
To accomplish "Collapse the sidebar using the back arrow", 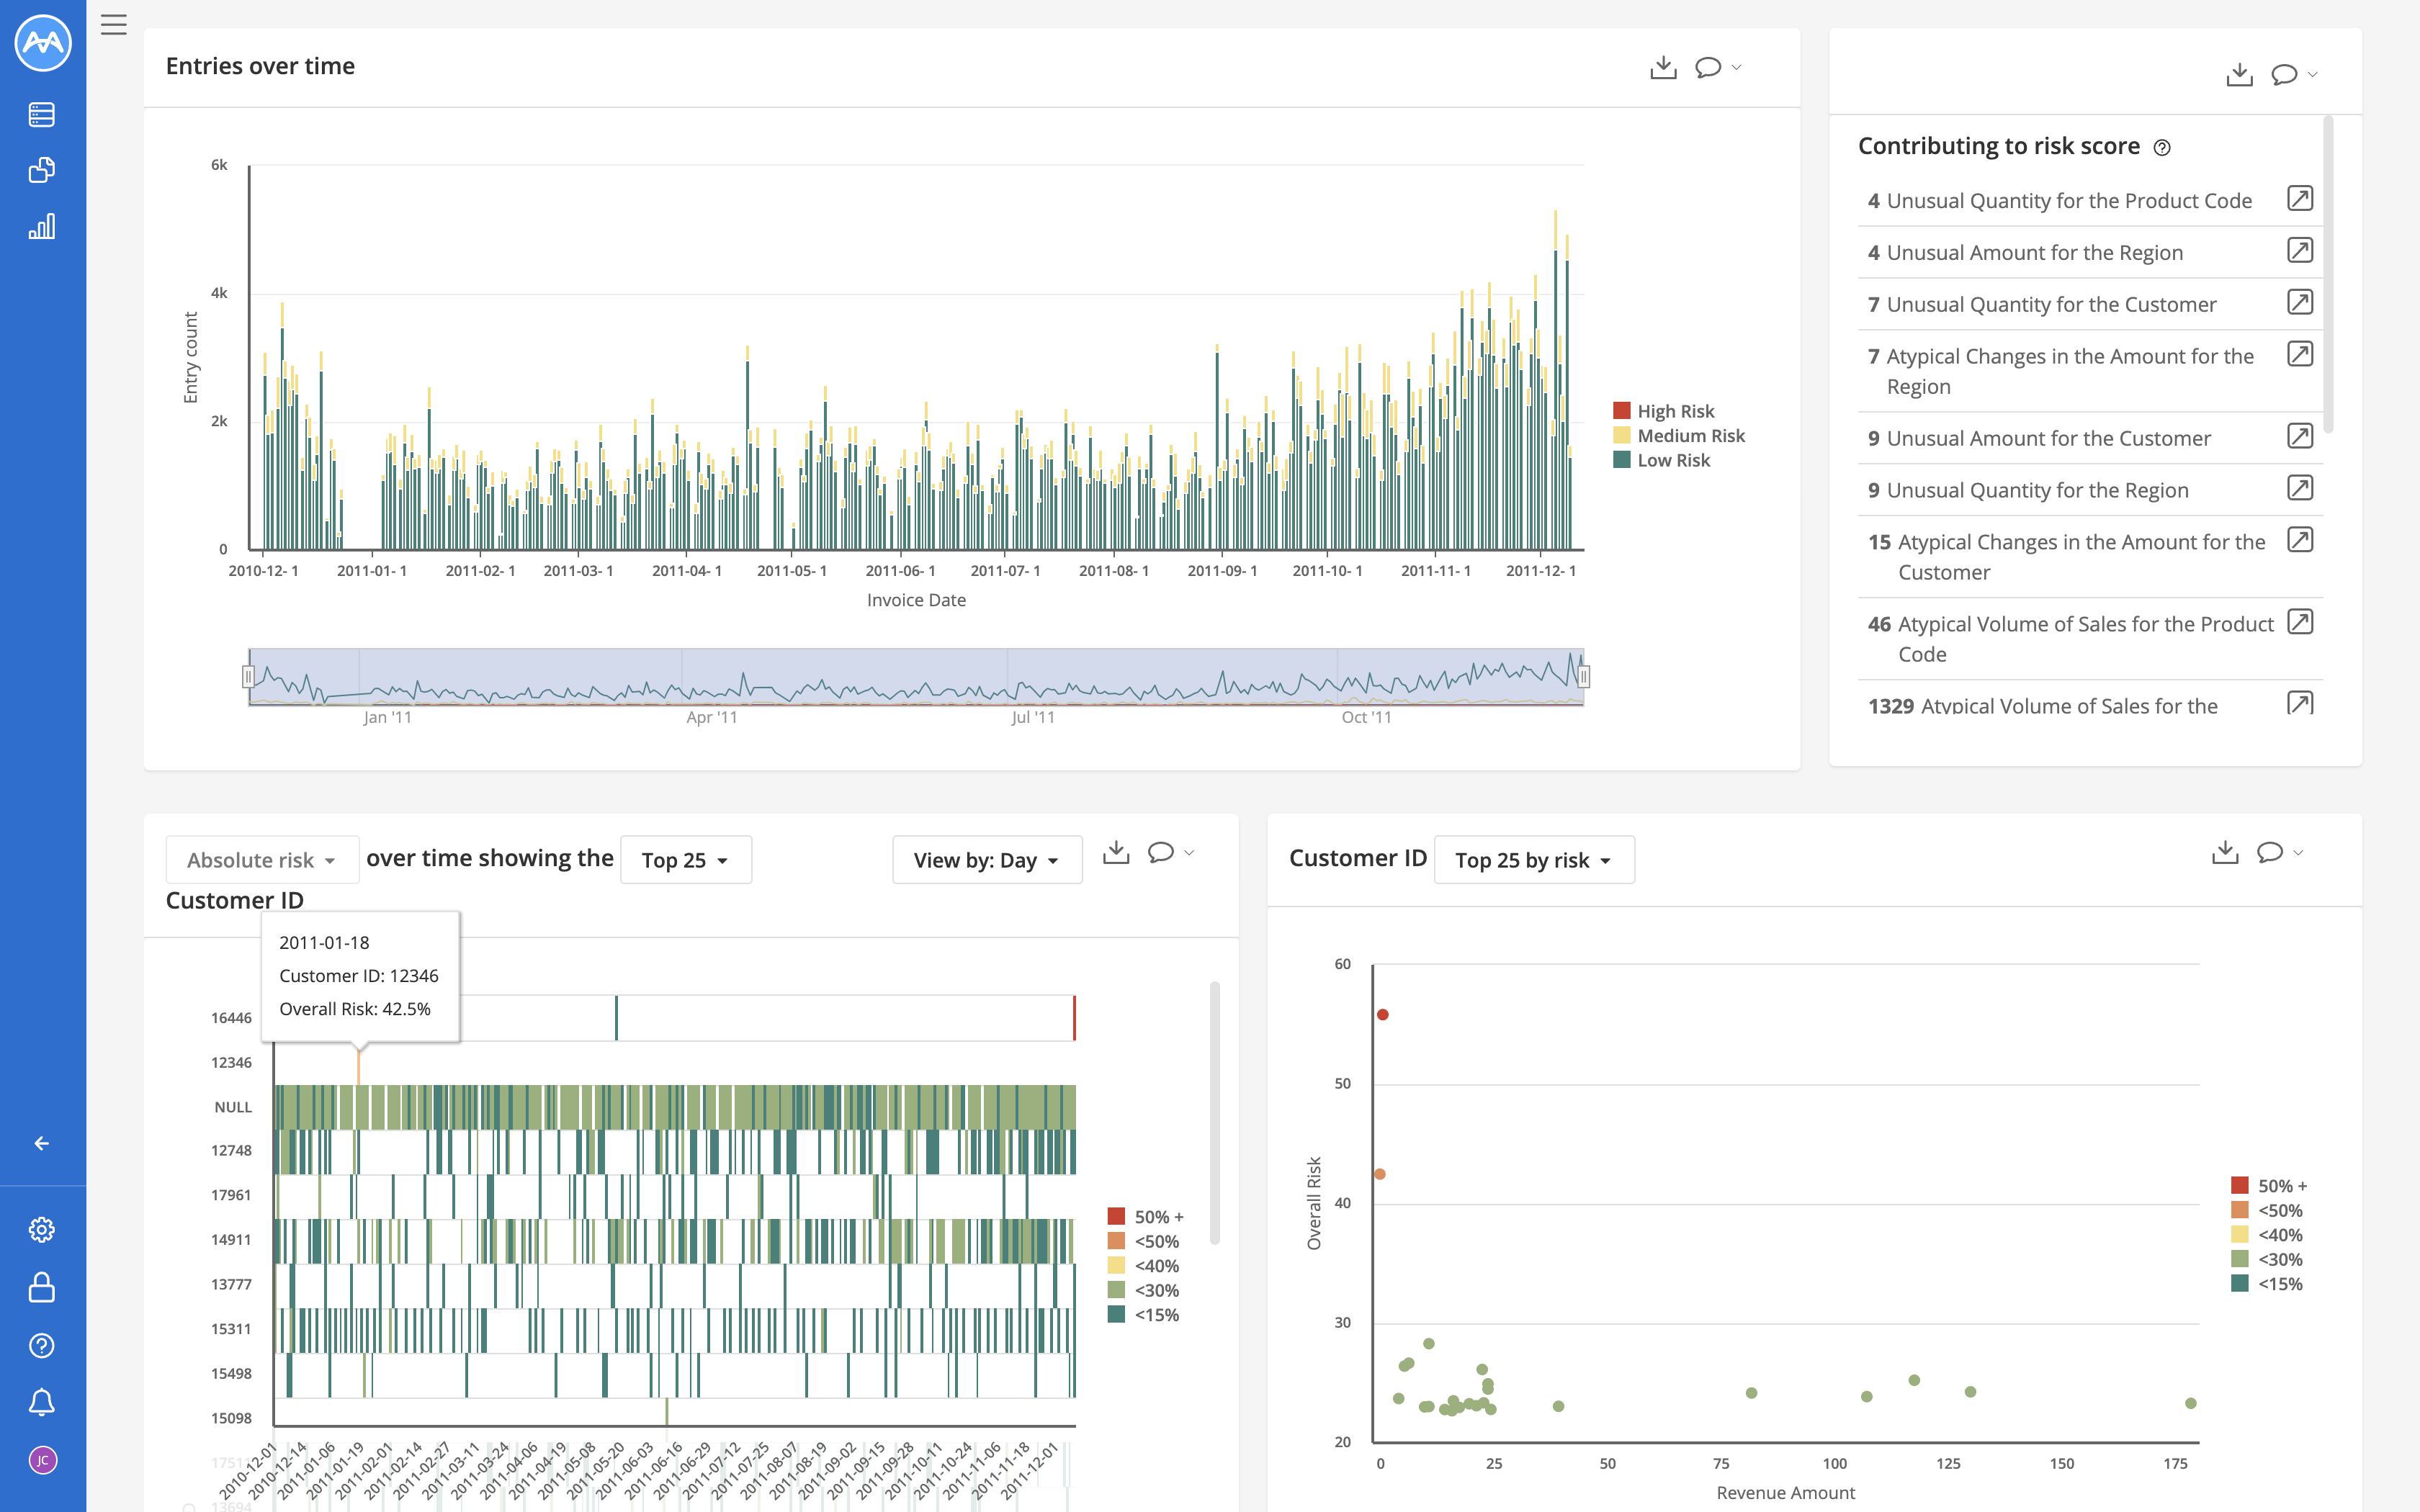I will [42, 1142].
